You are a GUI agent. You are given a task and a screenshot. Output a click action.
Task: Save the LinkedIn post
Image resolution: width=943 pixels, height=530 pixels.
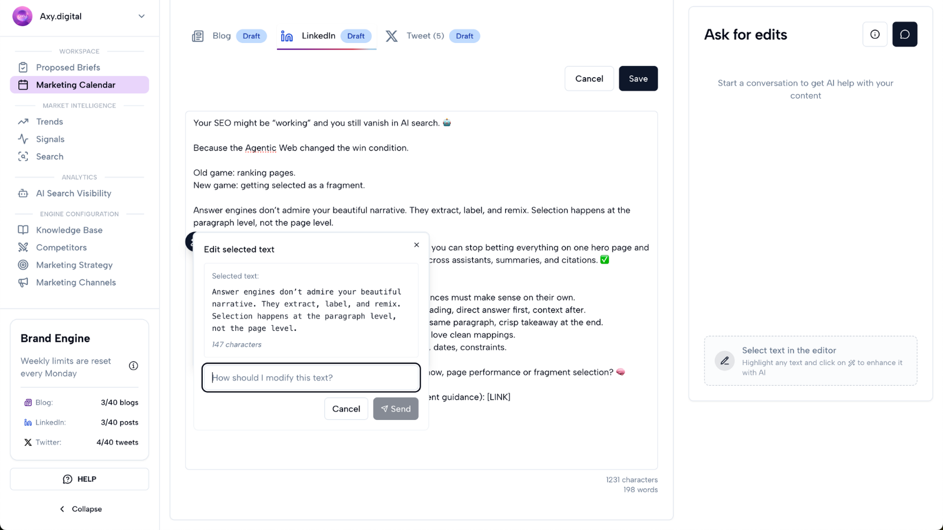pyautogui.click(x=638, y=78)
